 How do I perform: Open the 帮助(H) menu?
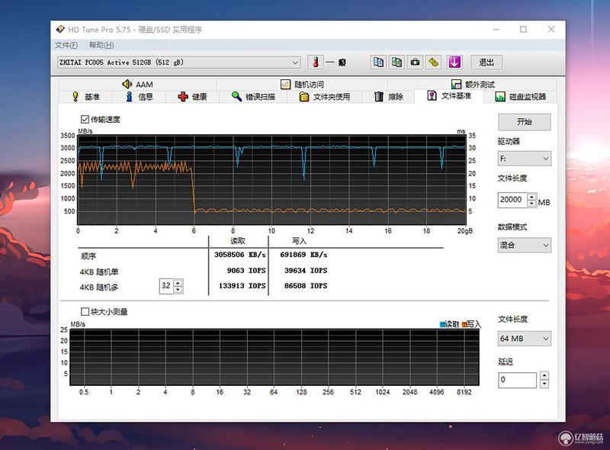(101, 45)
